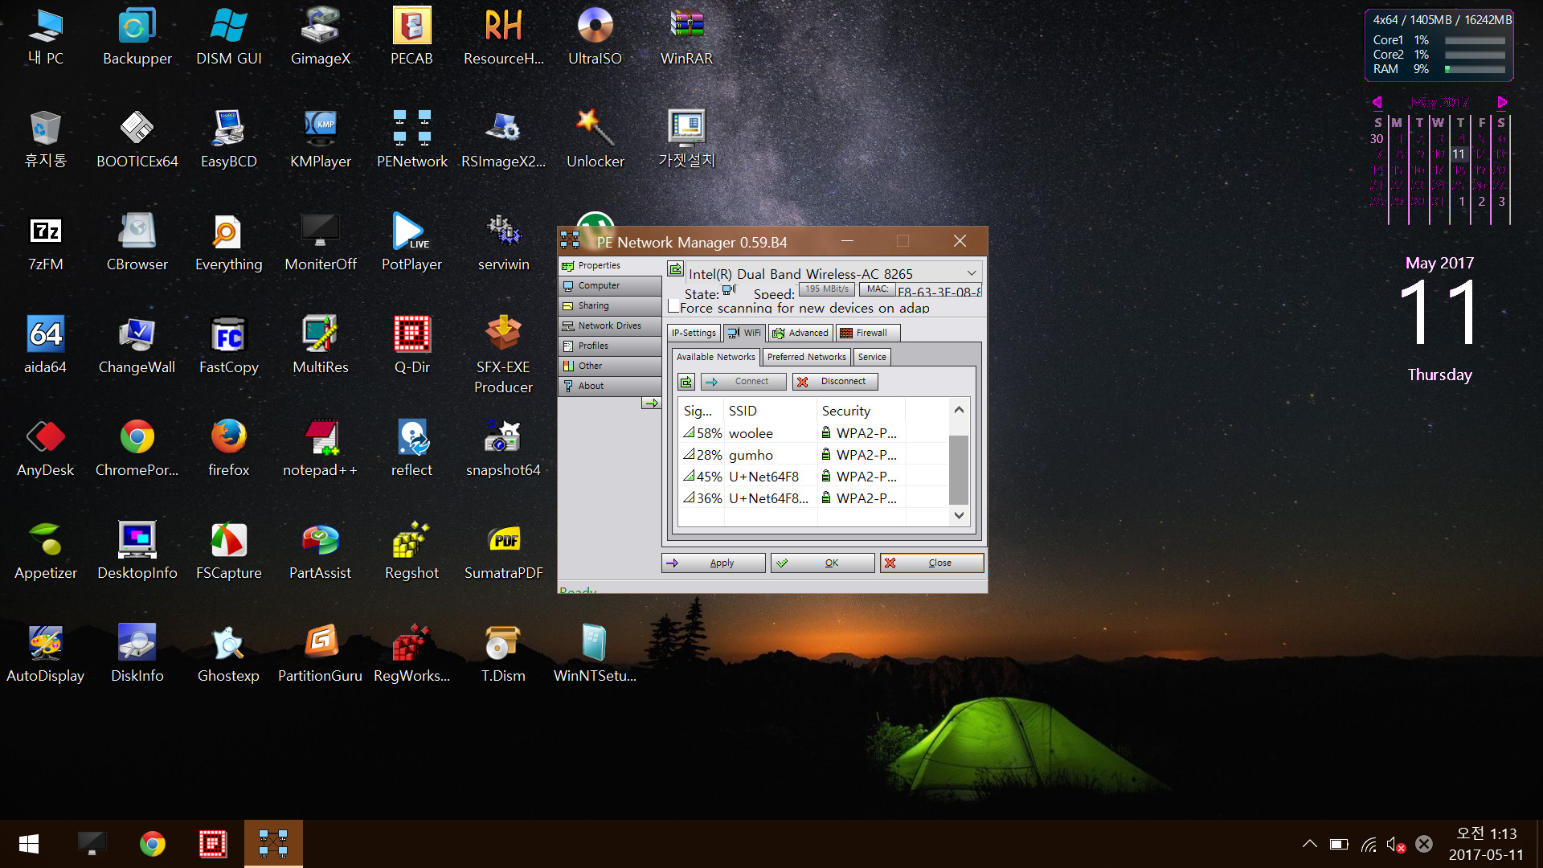Open the aida64 shortcut

(x=45, y=346)
